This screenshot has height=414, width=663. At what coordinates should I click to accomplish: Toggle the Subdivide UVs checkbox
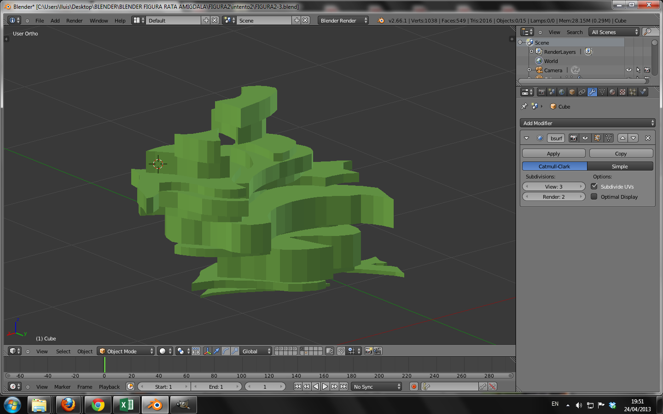594,186
